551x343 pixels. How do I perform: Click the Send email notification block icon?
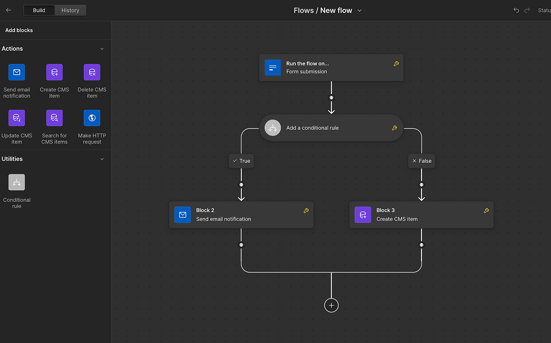pyautogui.click(x=17, y=72)
